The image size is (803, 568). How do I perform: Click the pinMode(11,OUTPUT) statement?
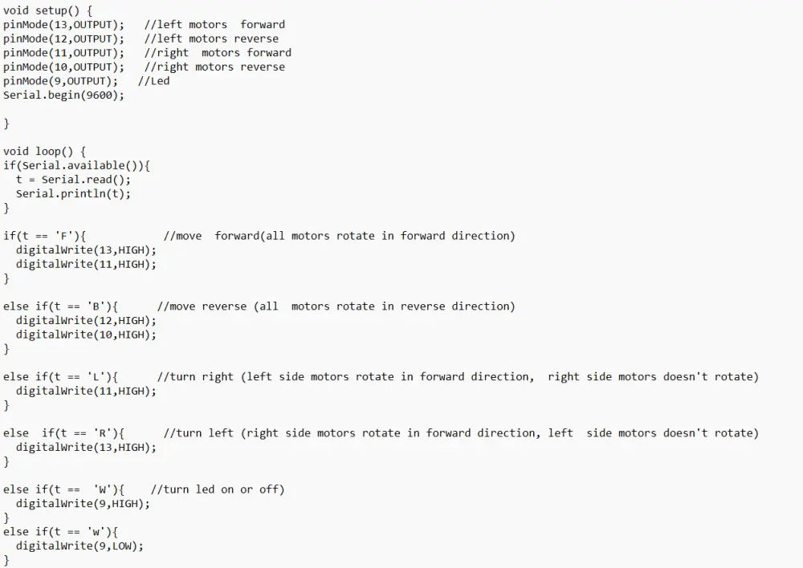coord(63,53)
